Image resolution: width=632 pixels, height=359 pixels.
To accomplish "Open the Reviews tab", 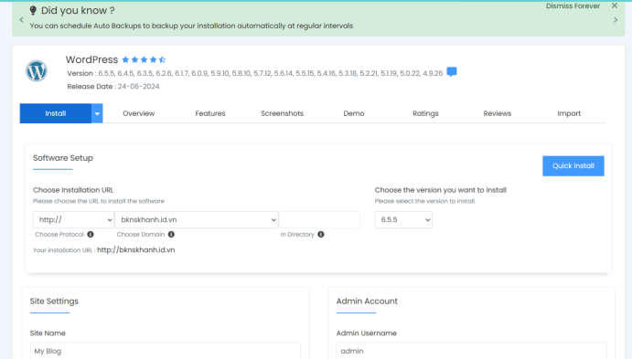I will [498, 113].
